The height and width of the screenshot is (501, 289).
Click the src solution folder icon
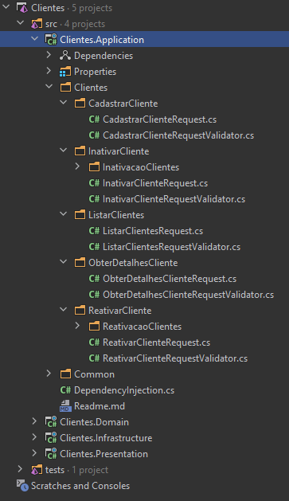tap(37, 24)
